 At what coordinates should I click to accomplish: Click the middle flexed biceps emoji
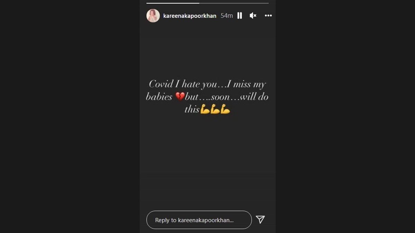215,109
